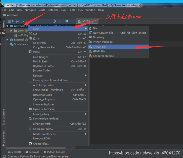Click the Copy icon in context menu

pos(30,38)
